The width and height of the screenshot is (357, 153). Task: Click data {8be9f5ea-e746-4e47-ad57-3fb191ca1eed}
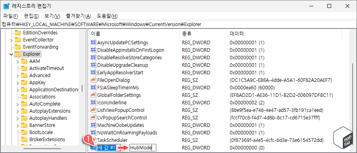click(x=276, y=110)
